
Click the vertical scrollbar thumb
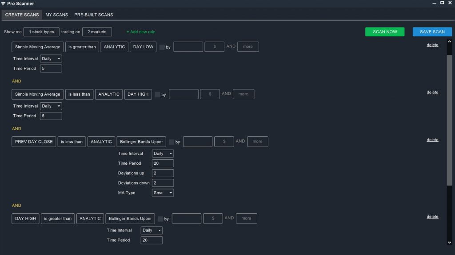pos(449,120)
